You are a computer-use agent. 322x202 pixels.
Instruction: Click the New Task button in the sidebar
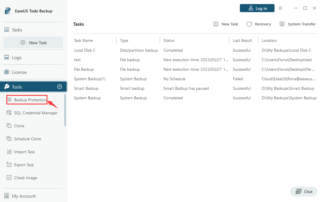pos(33,43)
